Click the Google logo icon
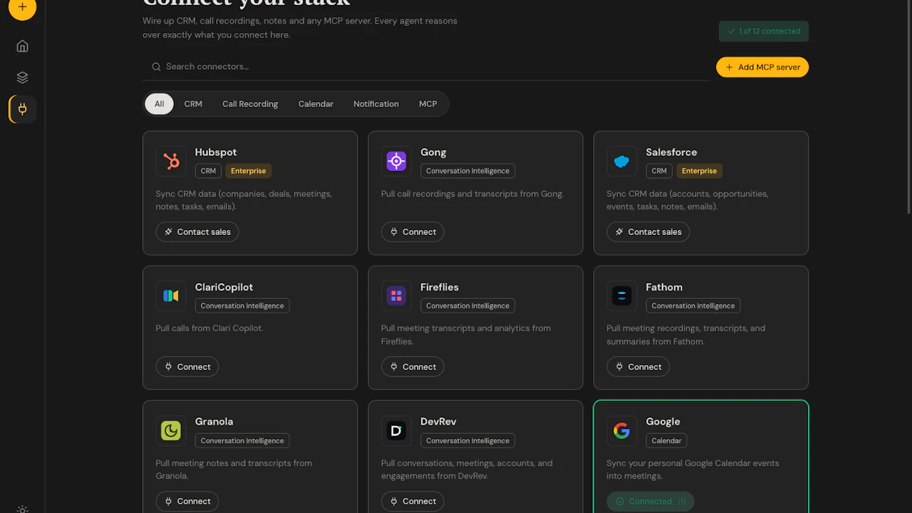This screenshot has height=513, width=912. click(622, 430)
